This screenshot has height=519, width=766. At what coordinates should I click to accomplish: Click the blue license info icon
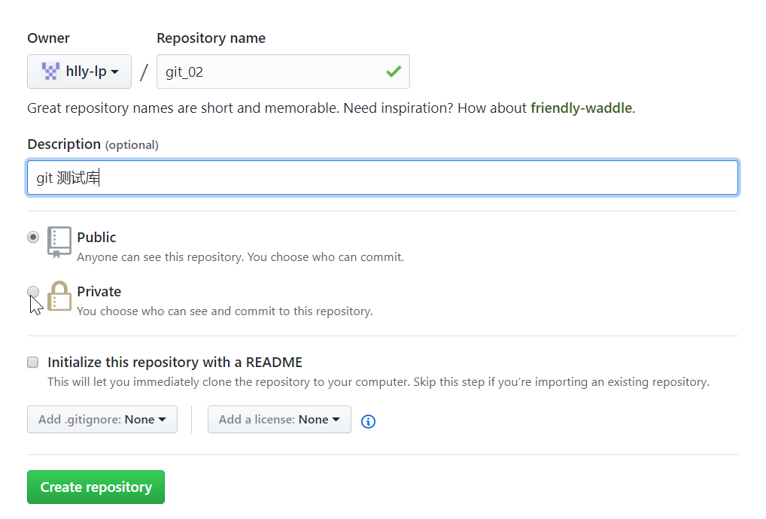click(x=368, y=421)
